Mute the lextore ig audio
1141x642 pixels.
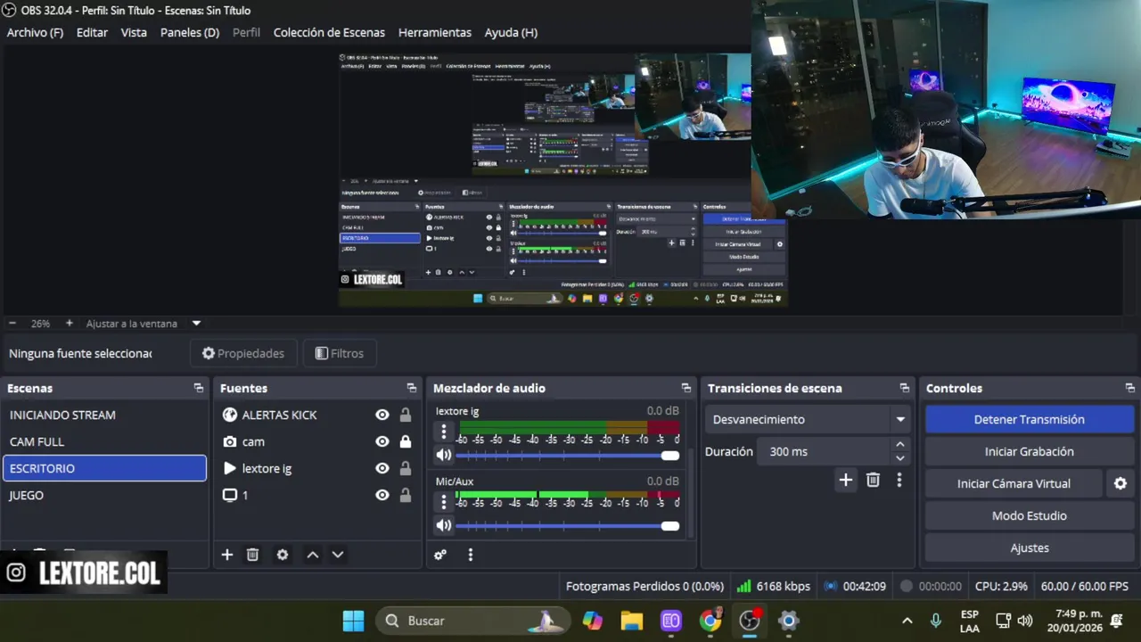[444, 455]
